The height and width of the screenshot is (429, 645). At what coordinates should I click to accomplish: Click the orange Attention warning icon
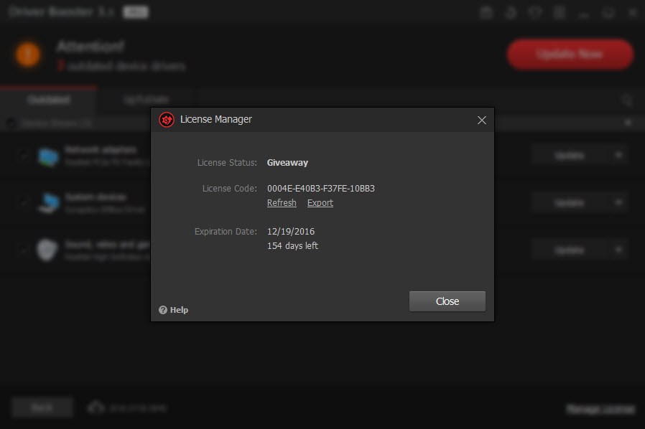click(x=28, y=55)
